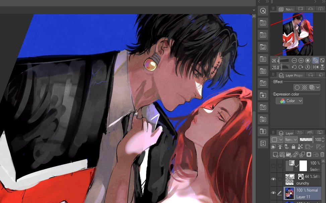The height and width of the screenshot is (203, 326).
Task: Toggle Lock Layer padlock
Action: click(294, 147)
